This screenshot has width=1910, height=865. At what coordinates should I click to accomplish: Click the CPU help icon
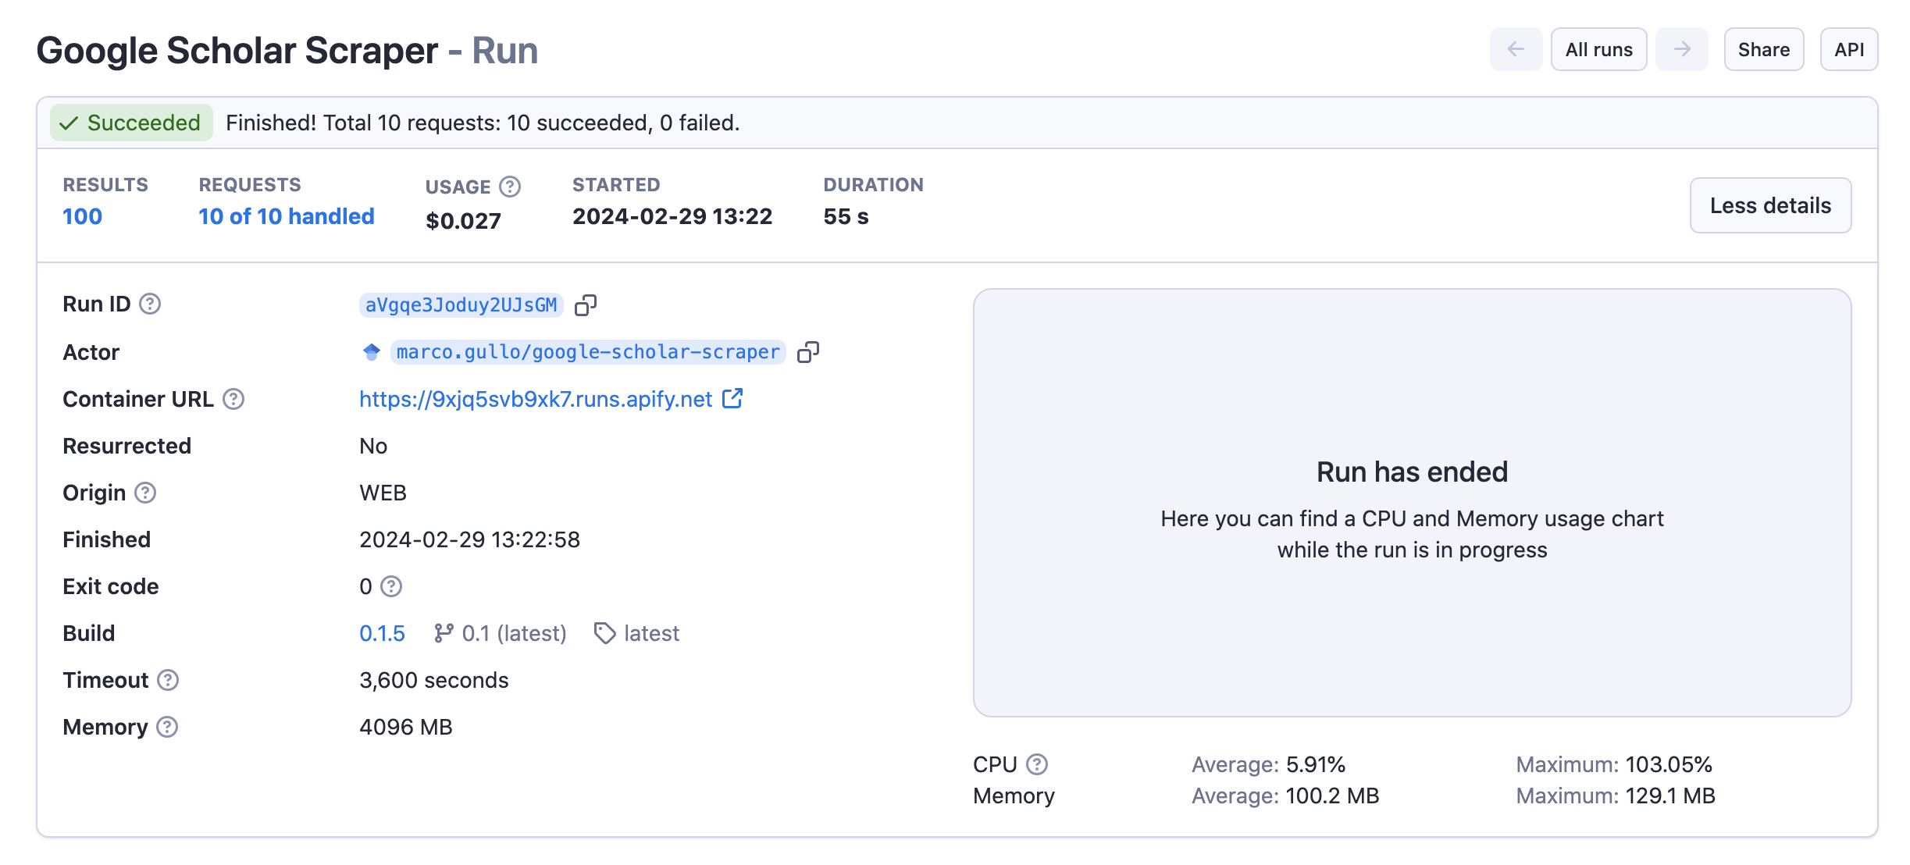(x=1037, y=764)
